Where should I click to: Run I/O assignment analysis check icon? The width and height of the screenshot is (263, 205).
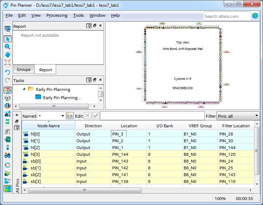(8, 173)
